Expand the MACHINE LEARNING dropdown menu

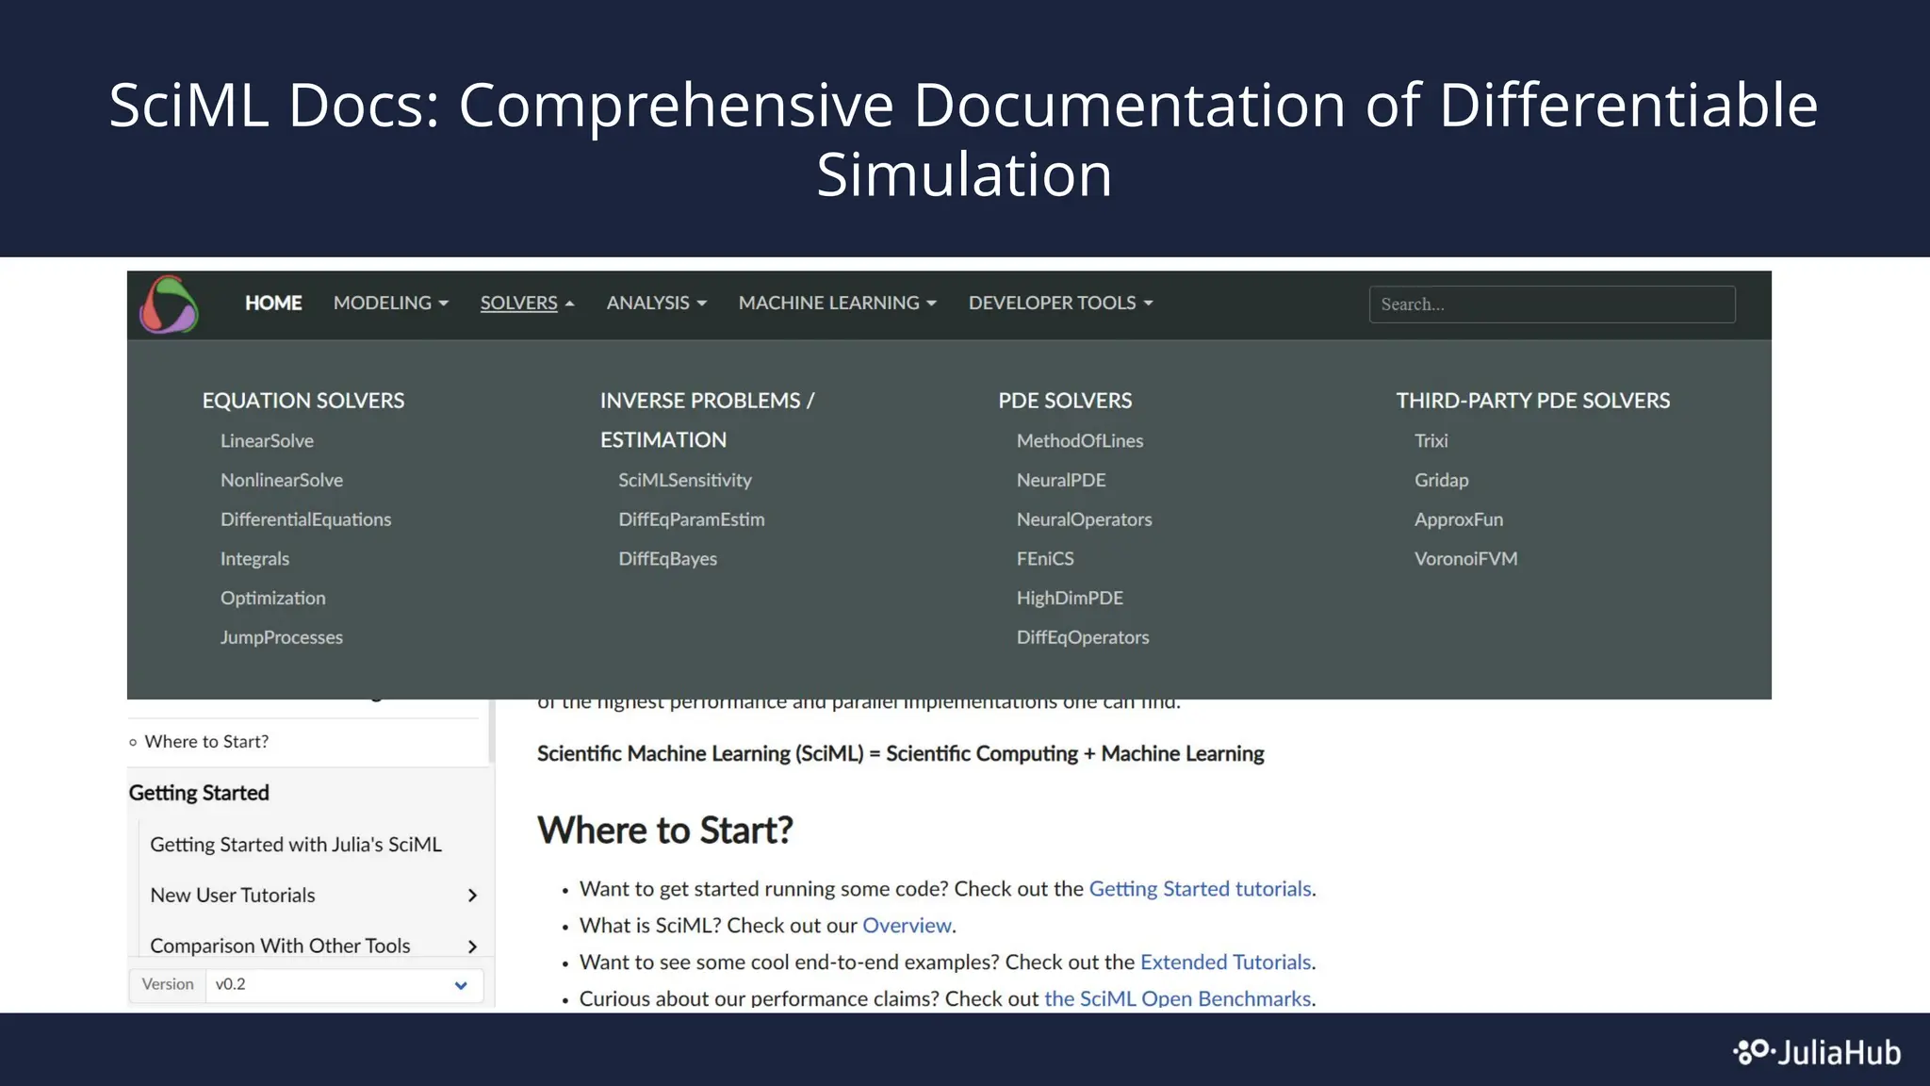pos(838,303)
